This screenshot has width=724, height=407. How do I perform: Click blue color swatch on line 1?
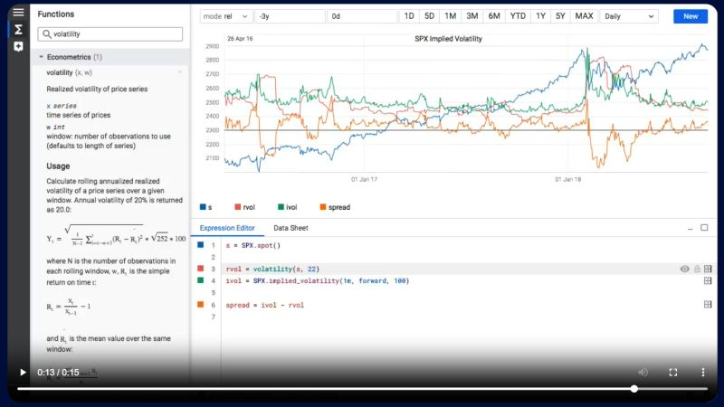[x=200, y=245]
